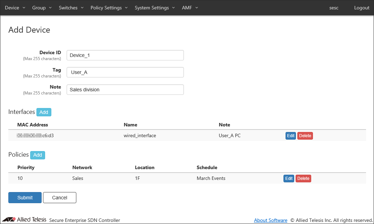Select the Note text field

tap(125, 90)
